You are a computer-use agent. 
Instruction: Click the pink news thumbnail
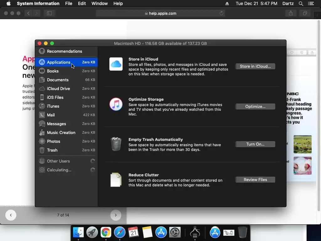[x=303, y=166]
